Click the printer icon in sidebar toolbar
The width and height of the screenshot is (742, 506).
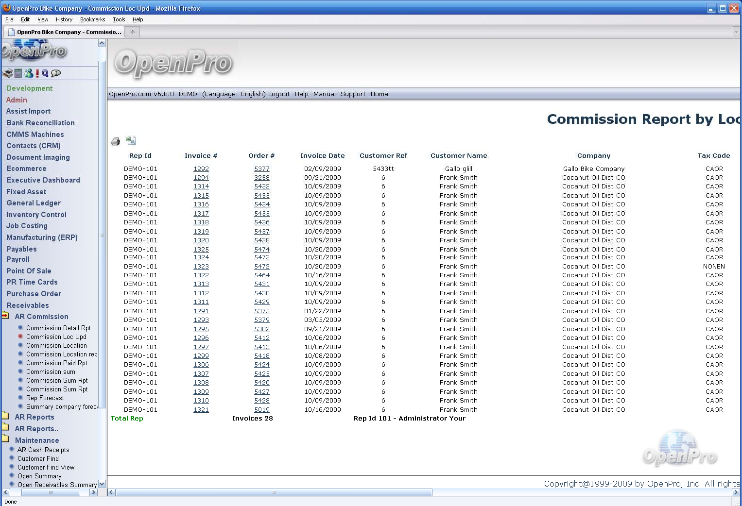[x=7, y=73]
